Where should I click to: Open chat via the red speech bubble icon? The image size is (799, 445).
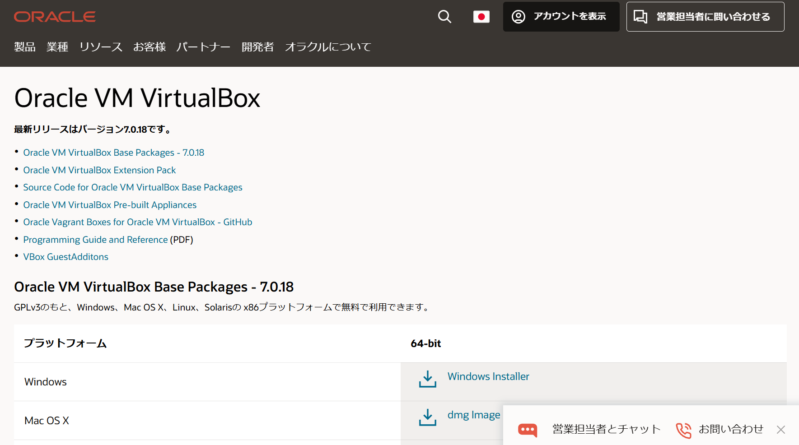[x=528, y=430]
